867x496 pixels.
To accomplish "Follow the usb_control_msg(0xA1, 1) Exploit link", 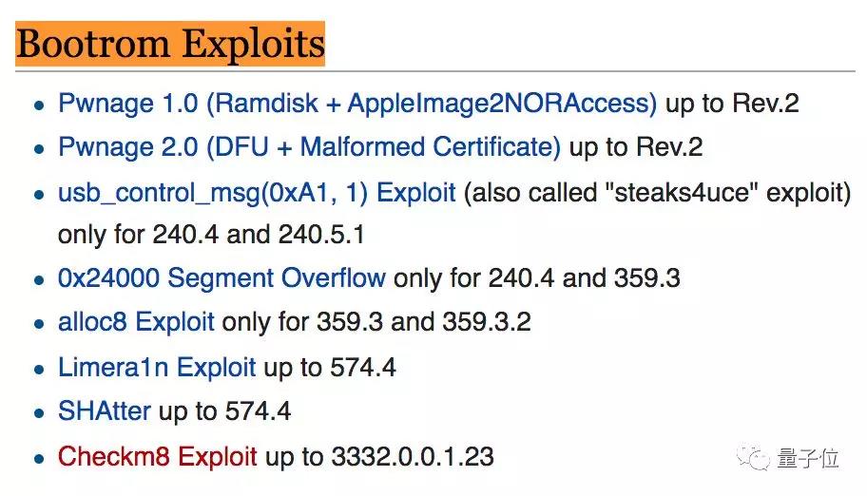I will [x=257, y=193].
